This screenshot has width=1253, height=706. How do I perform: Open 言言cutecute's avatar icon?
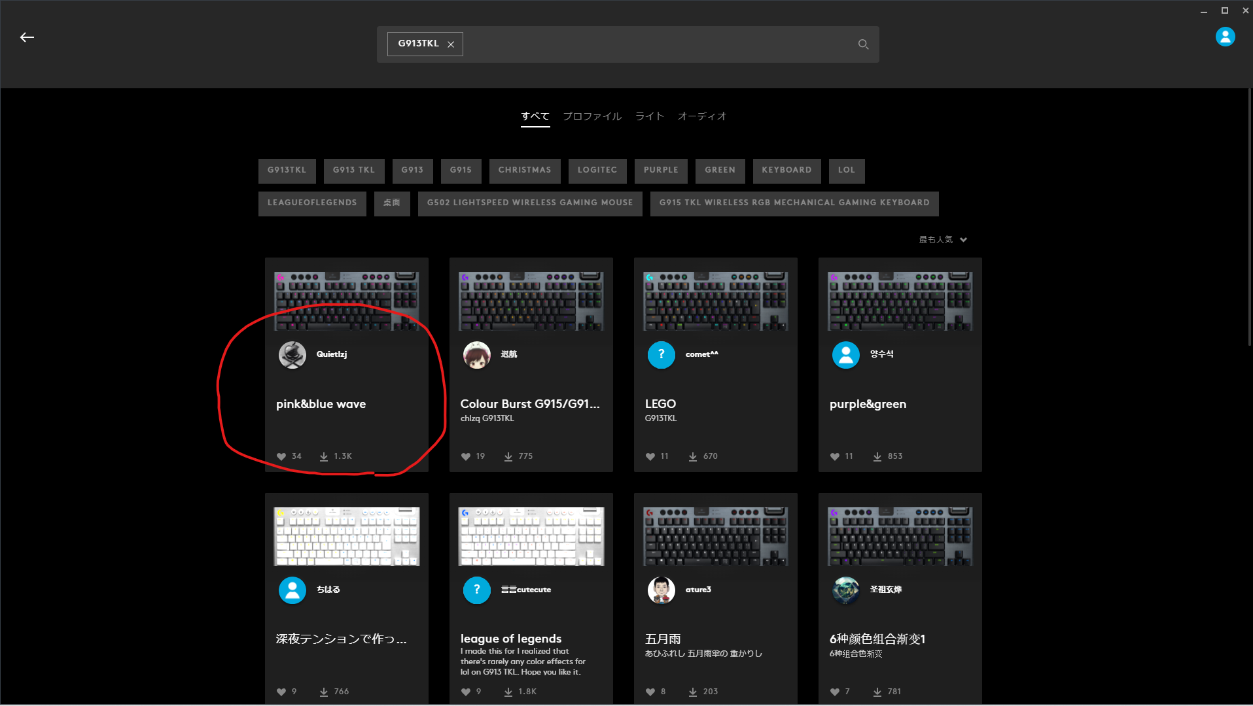[477, 590]
